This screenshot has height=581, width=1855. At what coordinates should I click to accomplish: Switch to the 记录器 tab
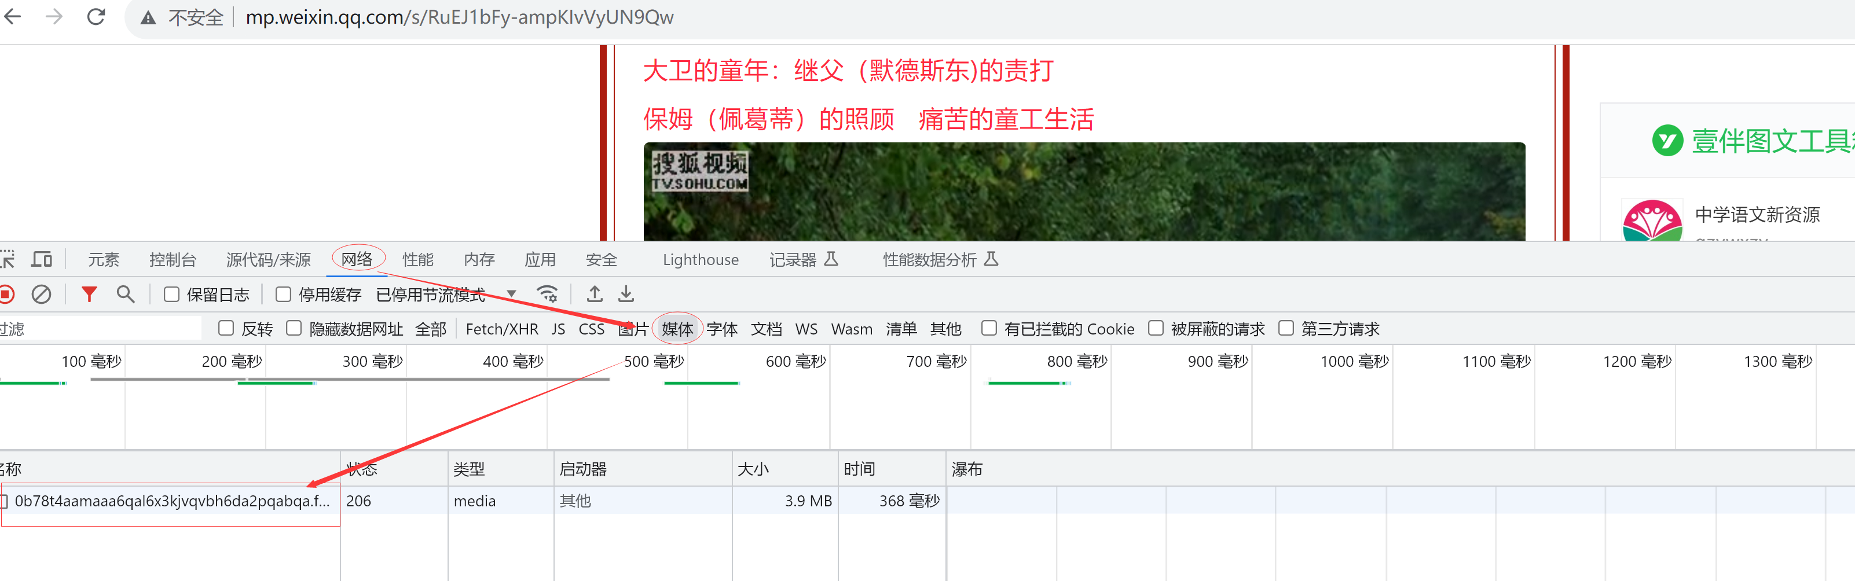(x=804, y=259)
